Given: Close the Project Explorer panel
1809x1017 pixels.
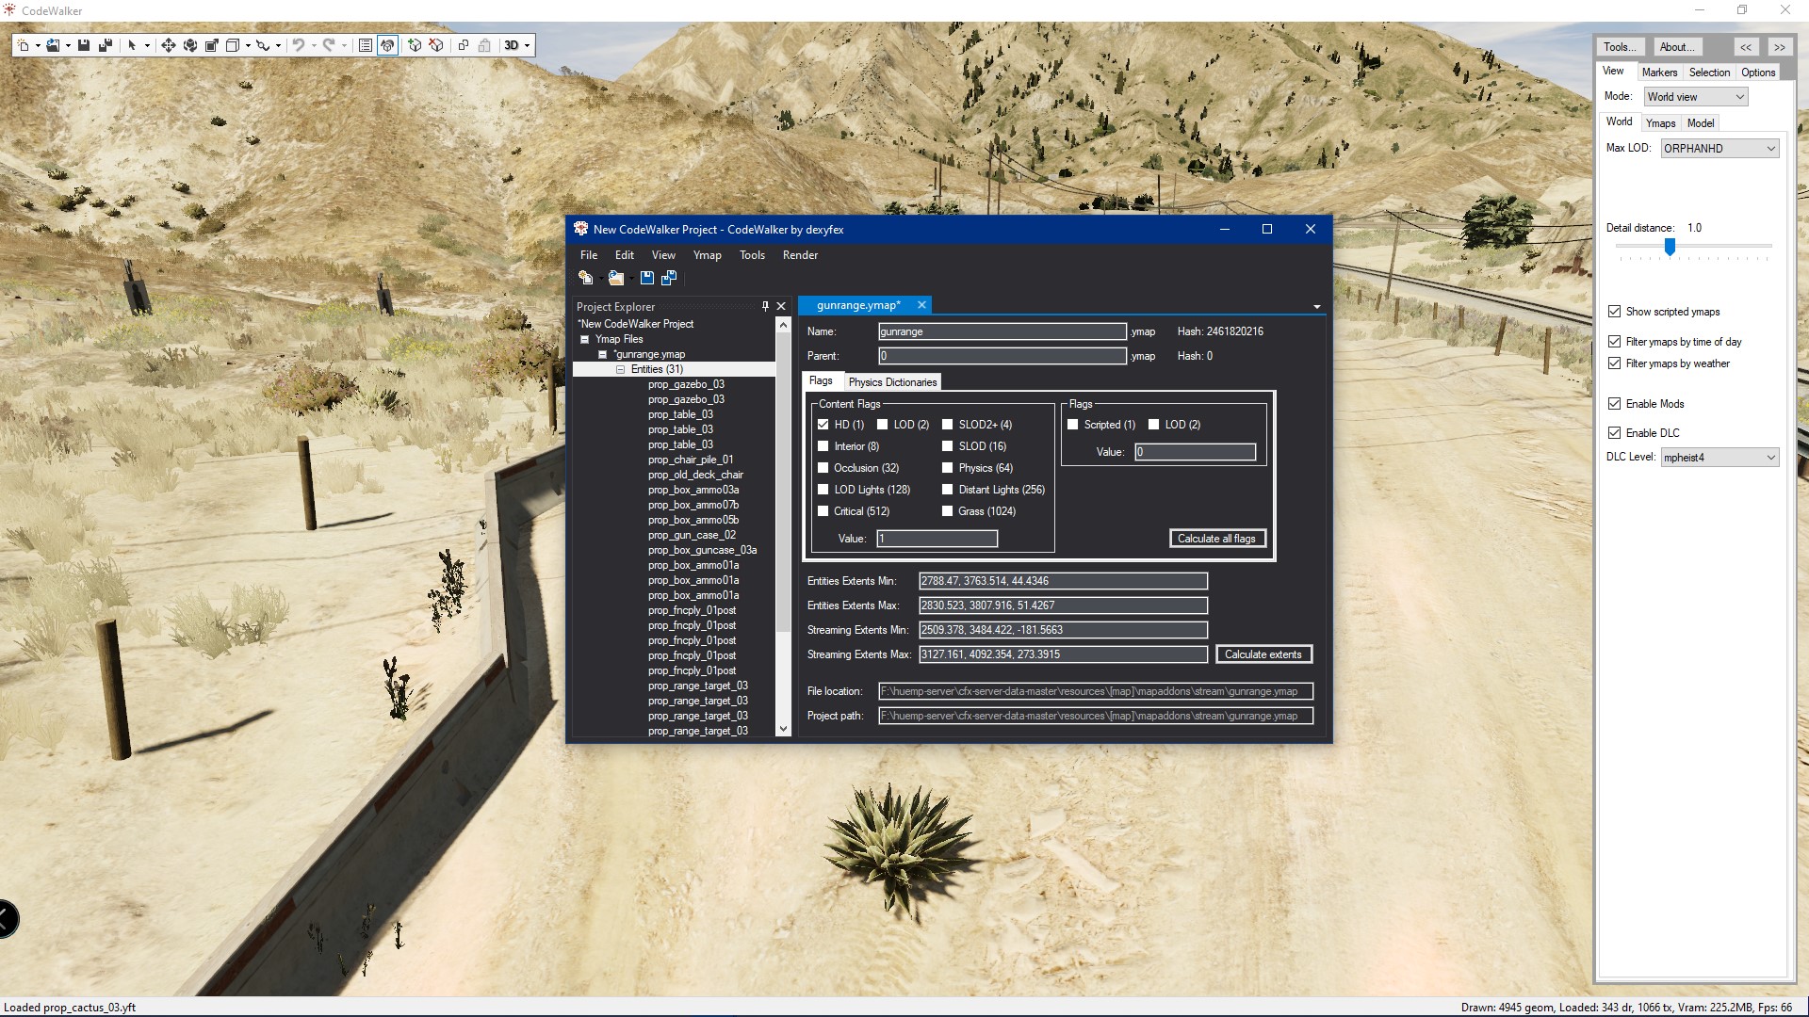Looking at the screenshot, I should click(781, 306).
